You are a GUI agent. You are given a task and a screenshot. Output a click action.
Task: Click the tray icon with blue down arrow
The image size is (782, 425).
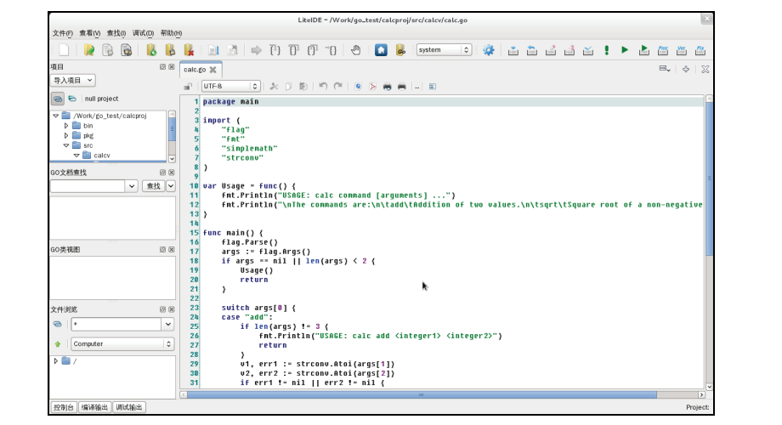point(513,50)
